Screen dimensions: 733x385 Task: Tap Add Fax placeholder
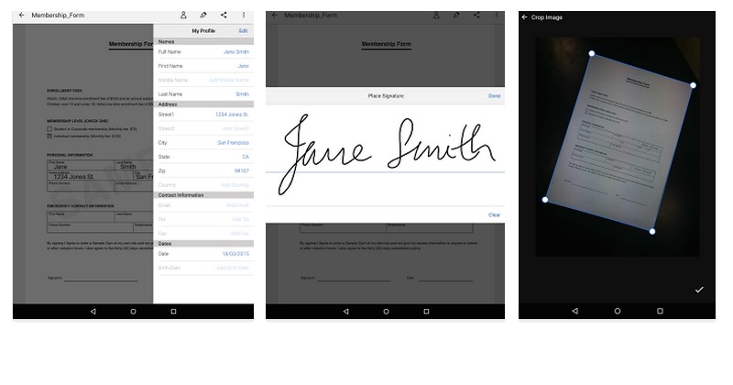(x=240, y=233)
